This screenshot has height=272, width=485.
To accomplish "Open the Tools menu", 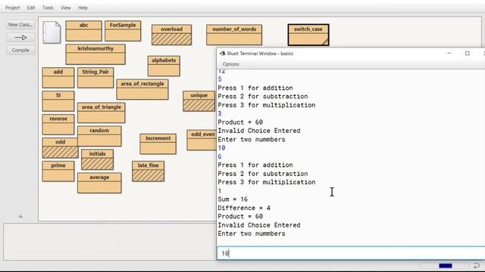I will 48,8.
